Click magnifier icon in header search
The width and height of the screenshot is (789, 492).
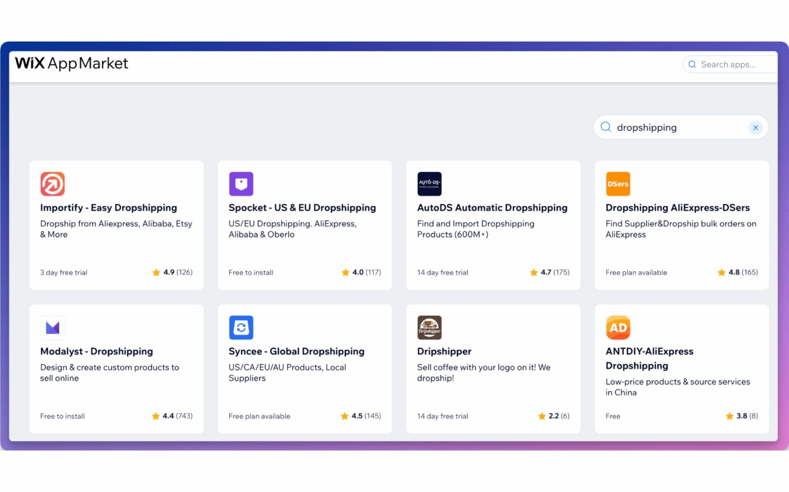692,65
